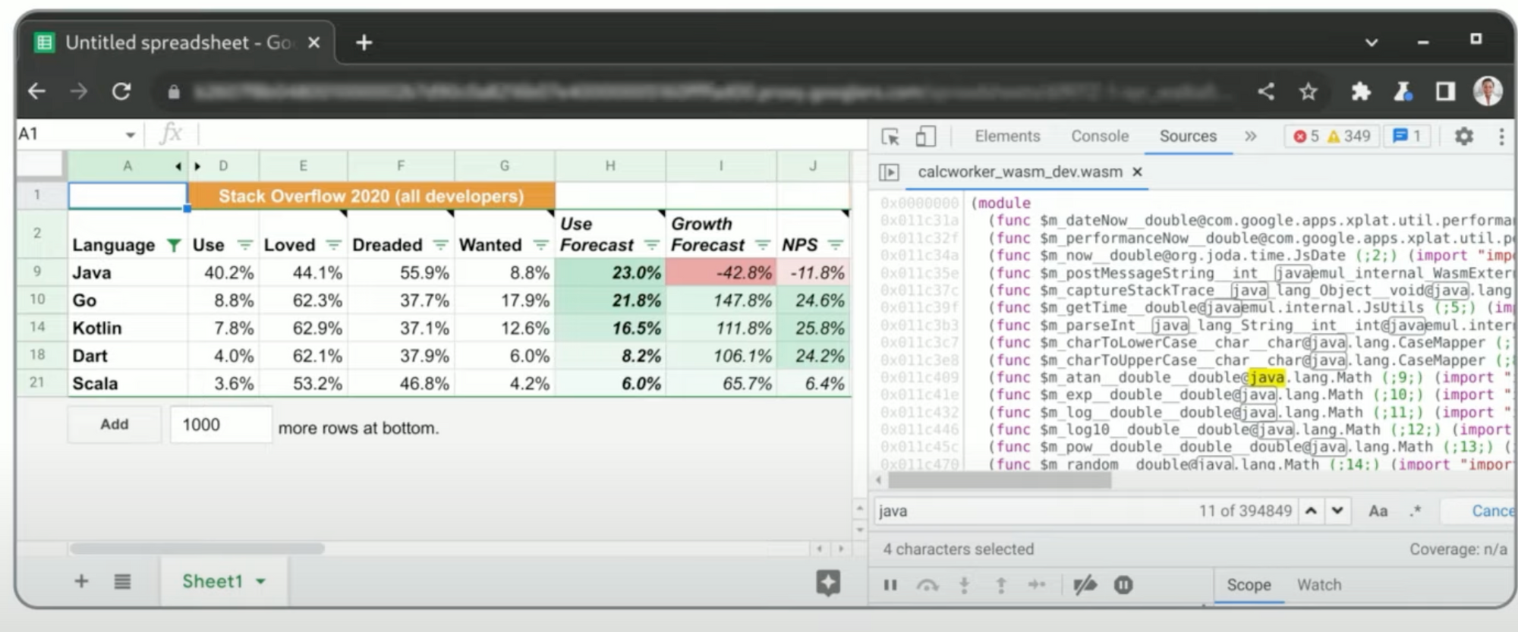Click the Add rows button
The width and height of the screenshot is (1518, 632).
(x=115, y=425)
